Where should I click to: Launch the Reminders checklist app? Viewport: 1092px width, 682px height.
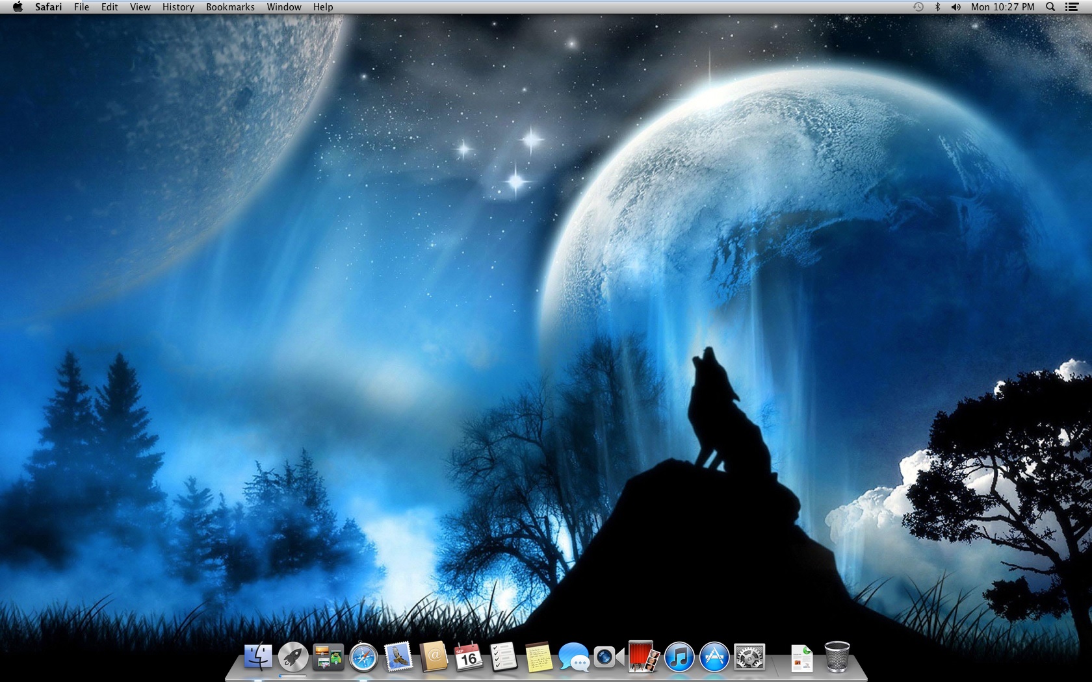504,657
